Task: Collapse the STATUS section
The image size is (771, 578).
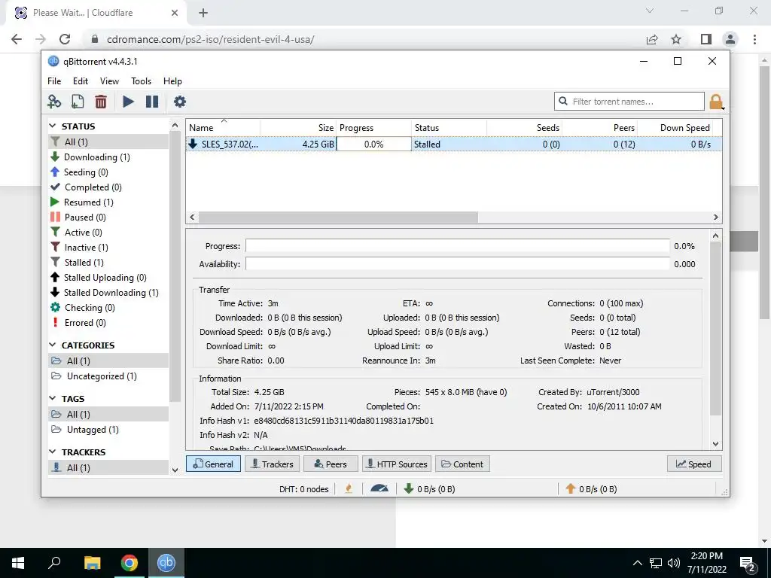Action: click(53, 126)
